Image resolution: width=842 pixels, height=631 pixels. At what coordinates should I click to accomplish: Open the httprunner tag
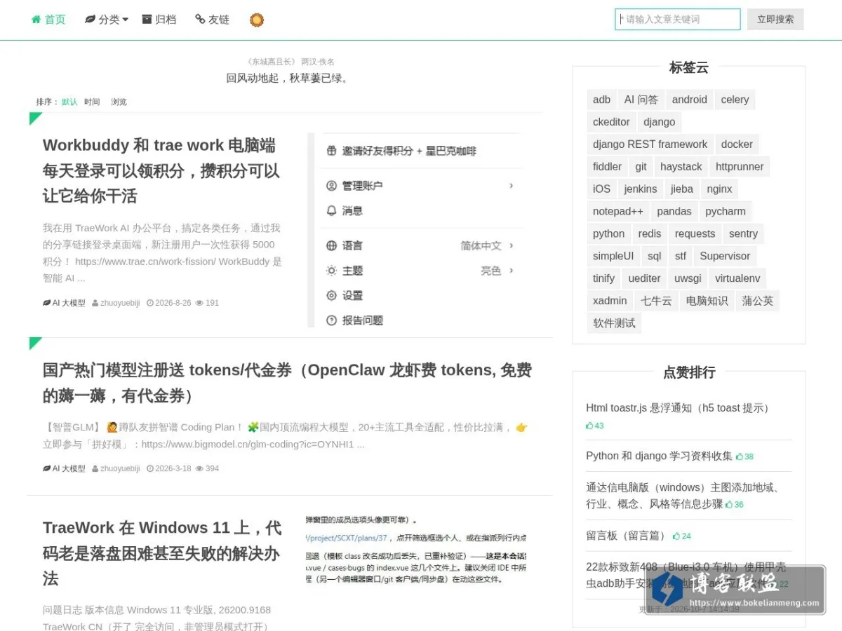pyautogui.click(x=740, y=167)
